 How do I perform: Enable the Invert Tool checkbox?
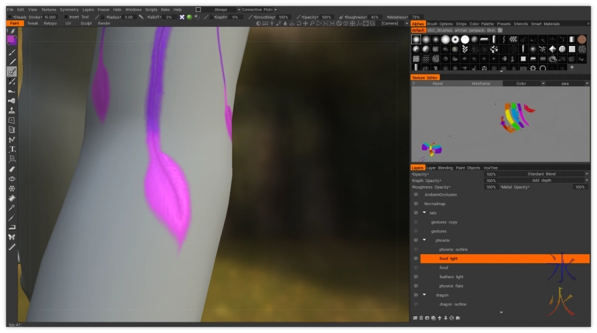[x=64, y=17]
